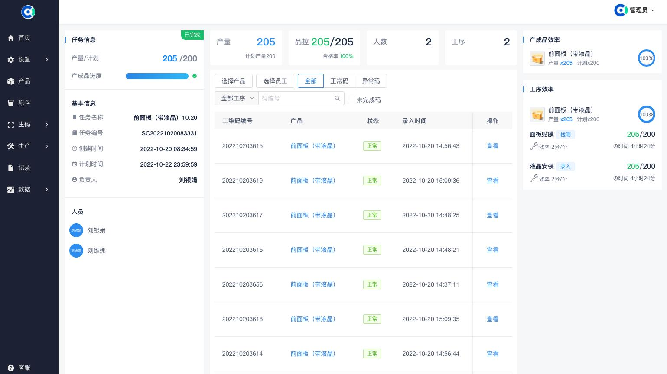This screenshot has height=374, width=667.
Task: Select the 正常码 filter tab
Action: click(339, 81)
